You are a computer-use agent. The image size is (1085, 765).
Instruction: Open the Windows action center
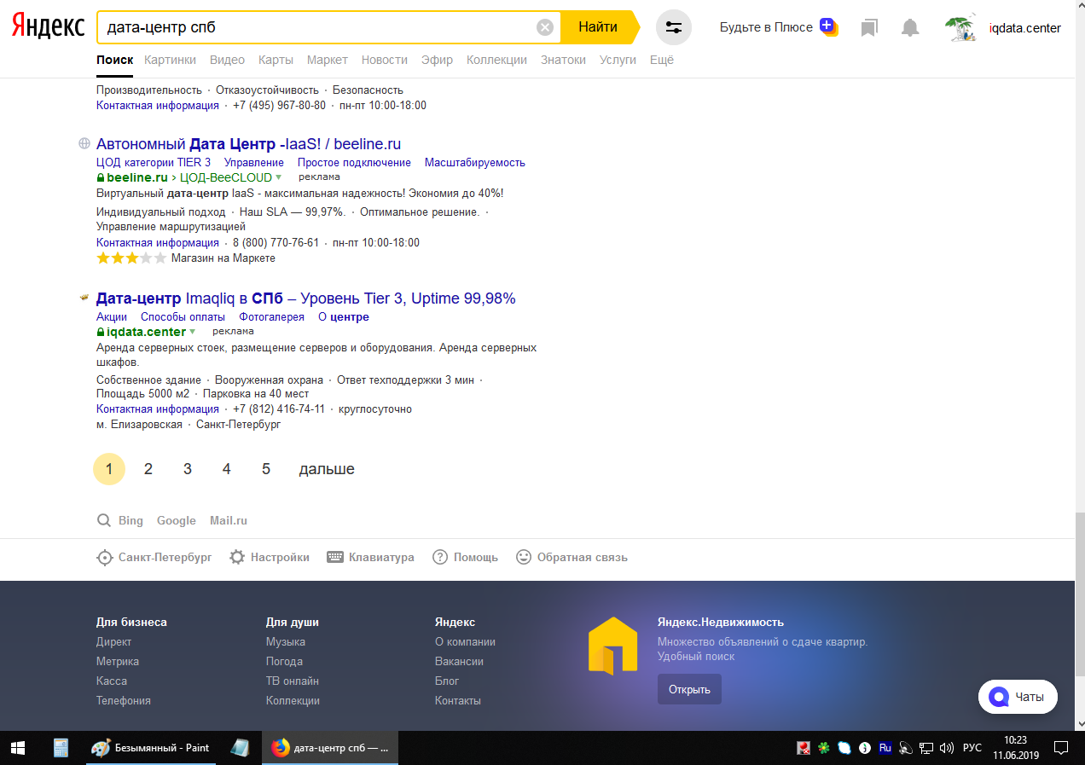(1062, 748)
